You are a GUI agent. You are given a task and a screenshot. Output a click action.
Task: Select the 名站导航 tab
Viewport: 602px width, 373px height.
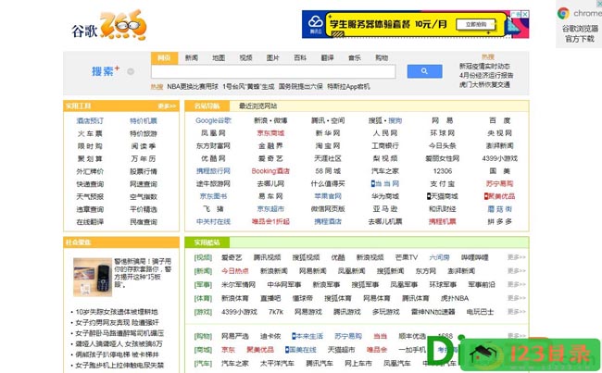pyautogui.click(x=207, y=106)
